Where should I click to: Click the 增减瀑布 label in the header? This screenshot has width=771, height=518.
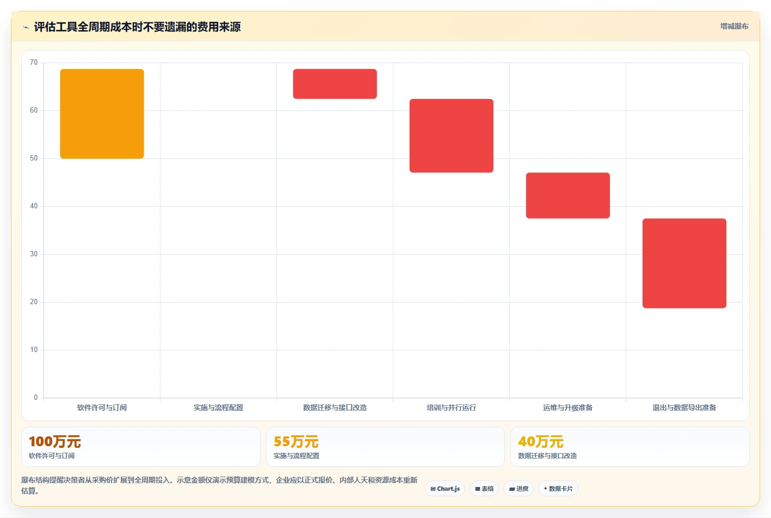point(734,26)
